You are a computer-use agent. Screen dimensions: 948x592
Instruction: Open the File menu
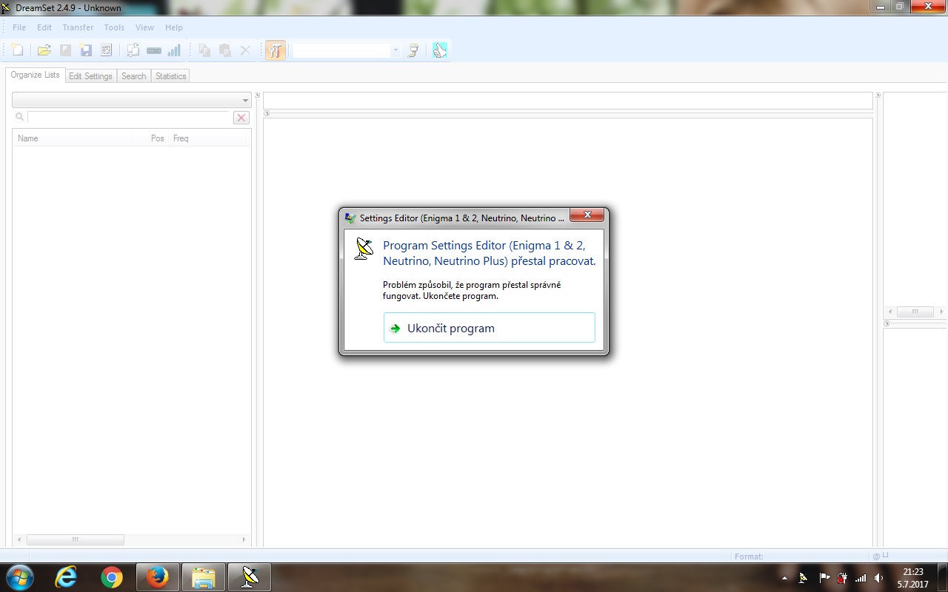(19, 27)
